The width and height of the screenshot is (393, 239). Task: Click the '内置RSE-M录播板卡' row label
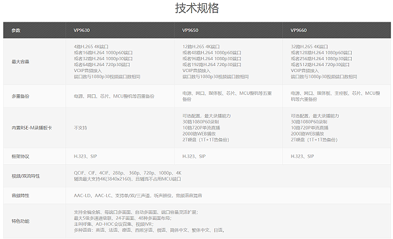(x=31, y=128)
